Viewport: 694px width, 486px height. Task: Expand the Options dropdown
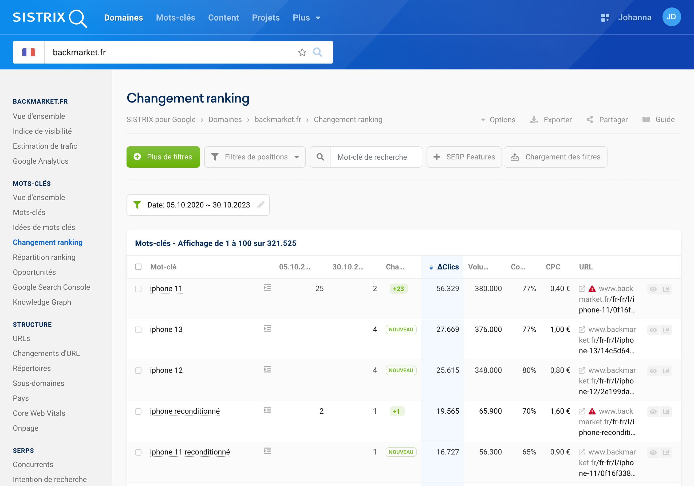(498, 120)
